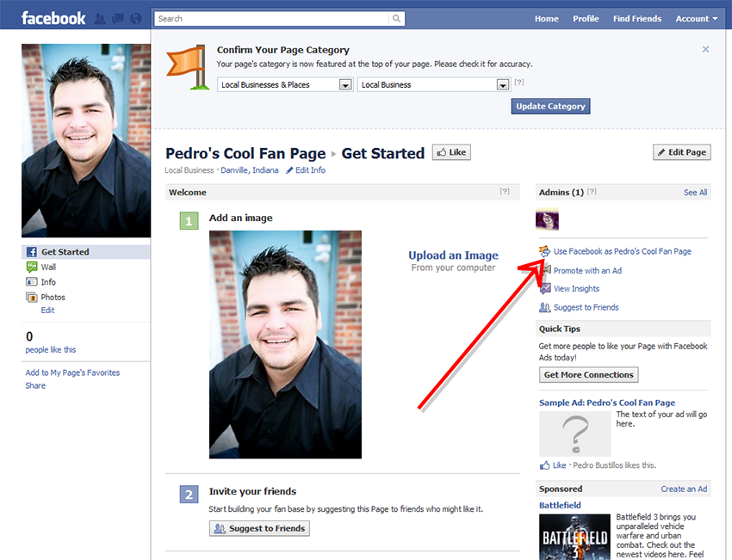
Task: Click the Battlefield 3 ad image
Action: 574,537
